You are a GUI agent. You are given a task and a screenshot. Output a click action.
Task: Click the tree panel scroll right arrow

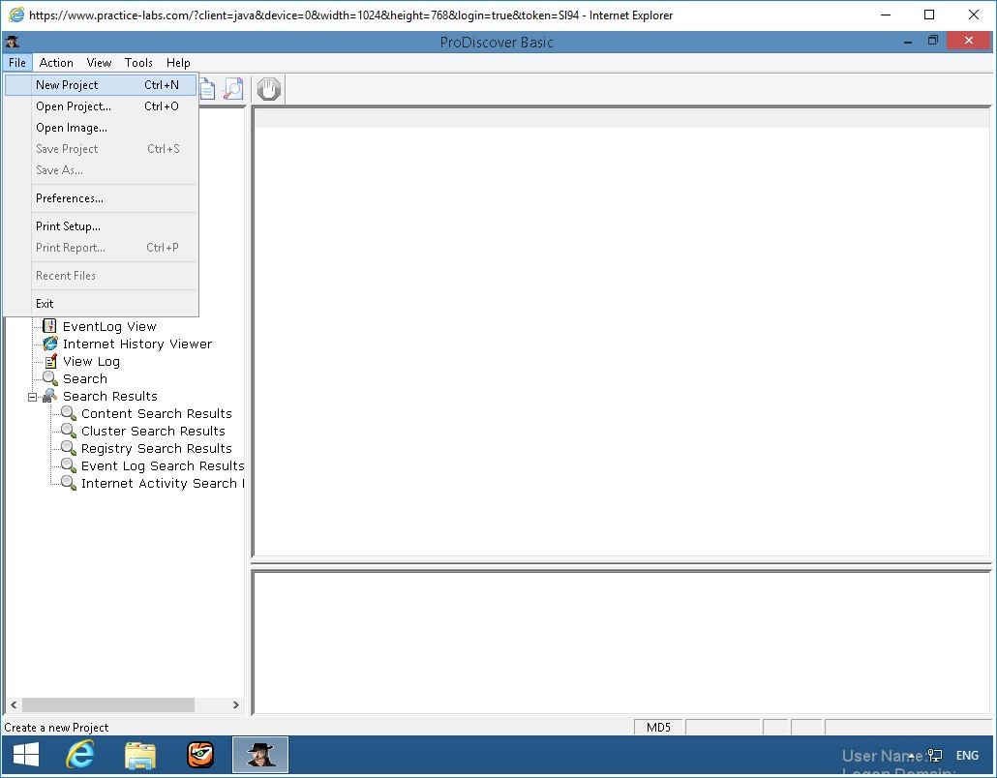point(236,704)
